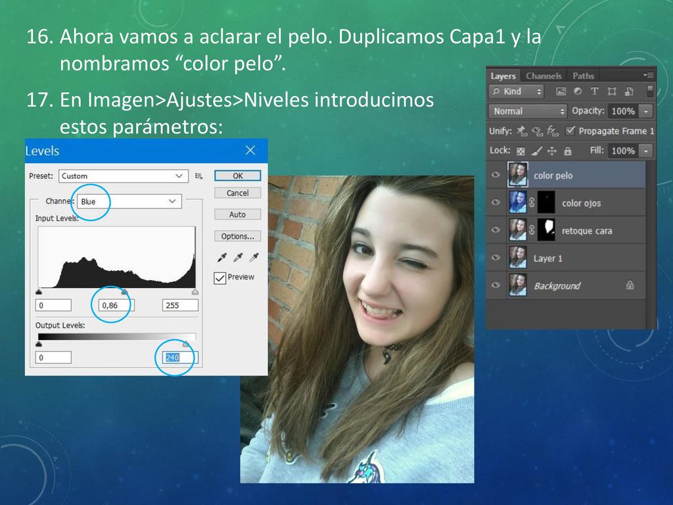Select retoque cara layer mask thumbnail

546,229
